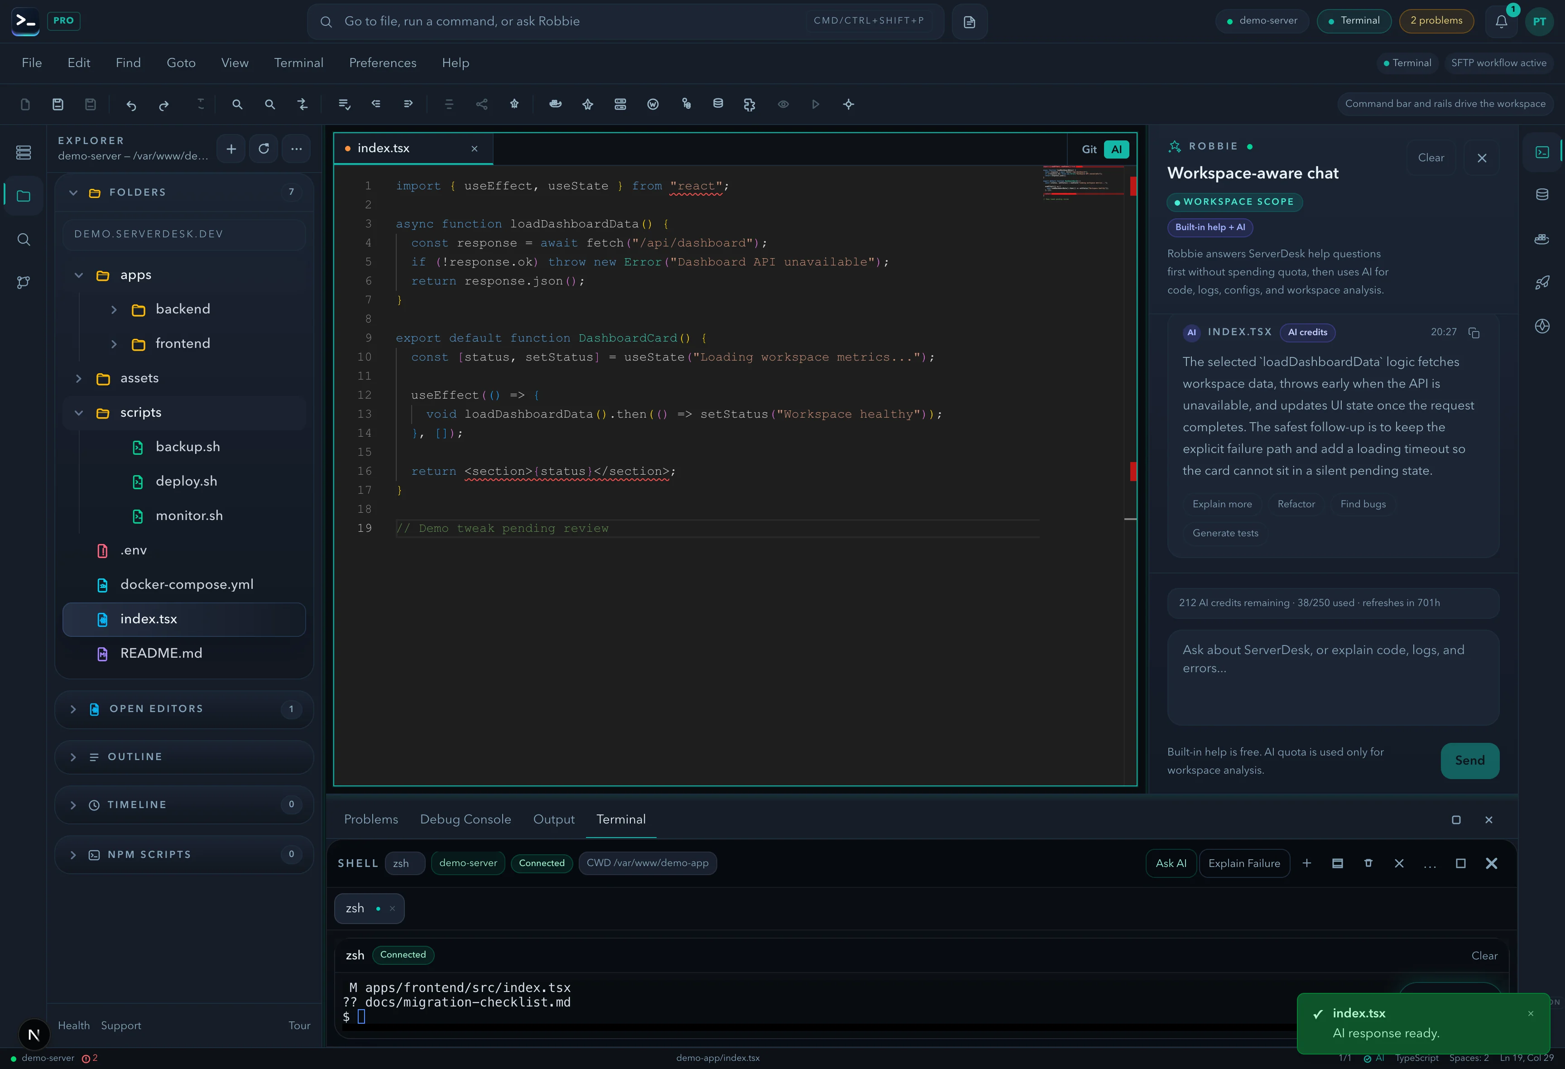Viewport: 1565px width, 1069px height.
Task: Open the File menu
Action: click(x=32, y=63)
